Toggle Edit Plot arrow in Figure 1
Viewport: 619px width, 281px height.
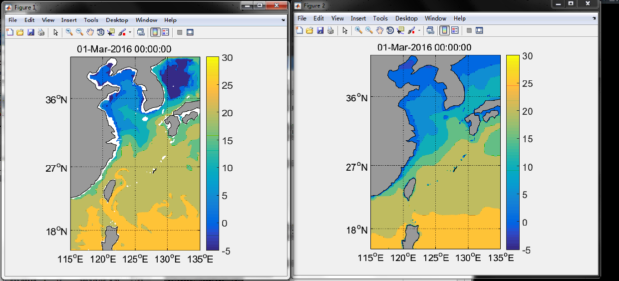(55, 32)
